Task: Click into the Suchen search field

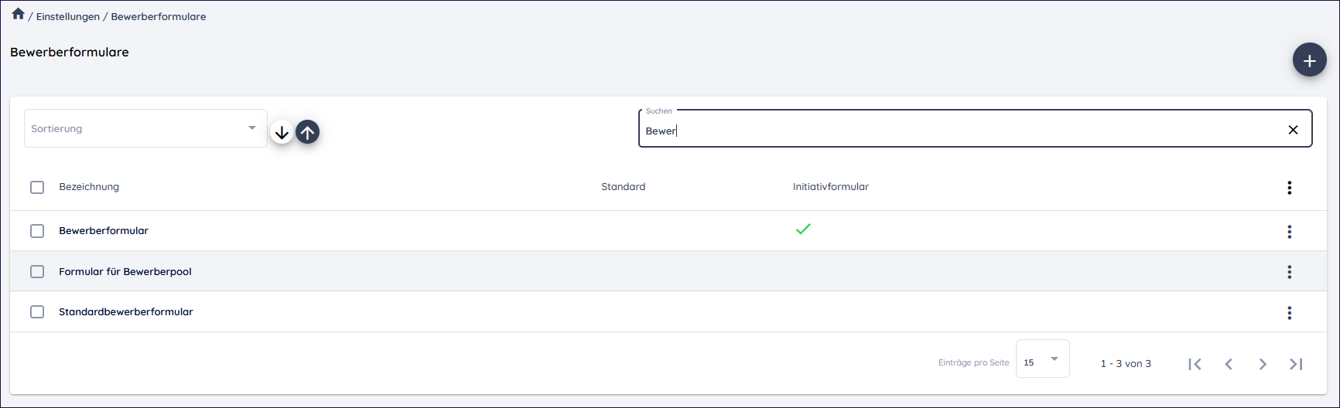Action: [x=959, y=131]
